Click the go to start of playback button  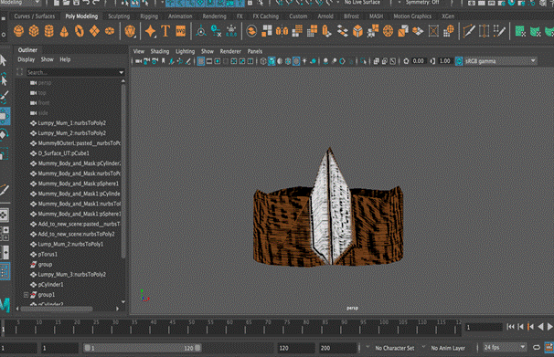coord(510,327)
